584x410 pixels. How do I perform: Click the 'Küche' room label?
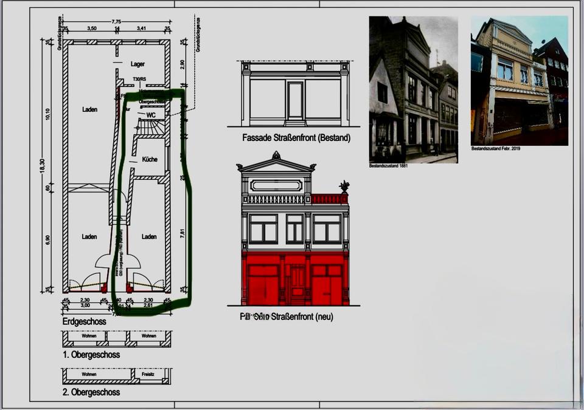[150, 159]
